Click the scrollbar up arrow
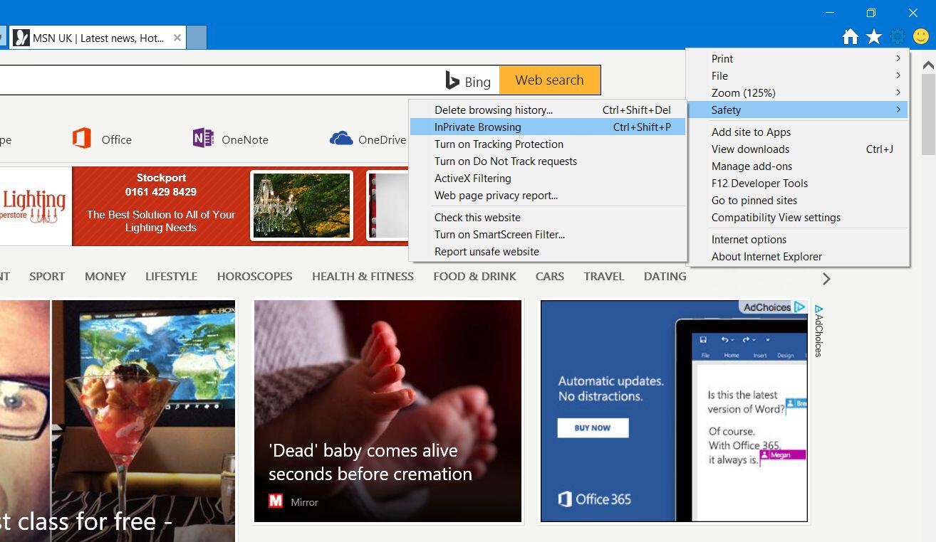Image resolution: width=936 pixels, height=542 pixels. click(x=928, y=65)
